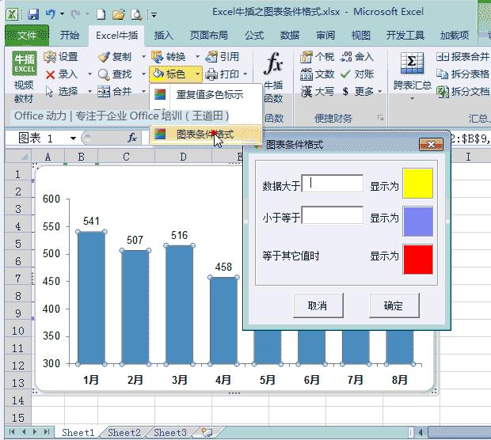Click the yellow color swatch
Viewport: 491px width, 440px height.
tap(417, 184)
